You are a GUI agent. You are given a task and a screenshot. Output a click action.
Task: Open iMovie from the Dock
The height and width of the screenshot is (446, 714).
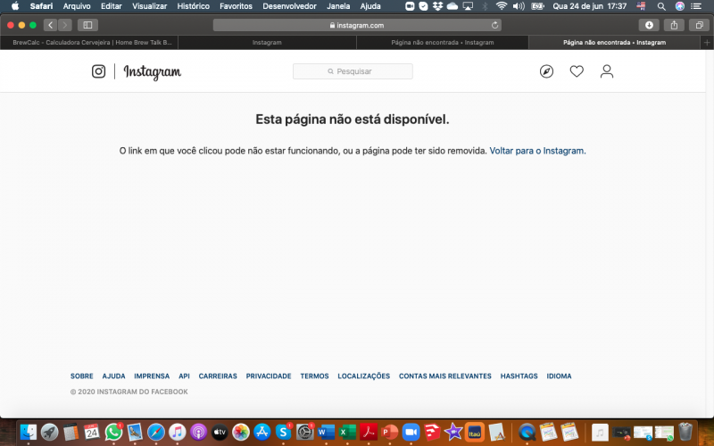(x=453, y=432)
